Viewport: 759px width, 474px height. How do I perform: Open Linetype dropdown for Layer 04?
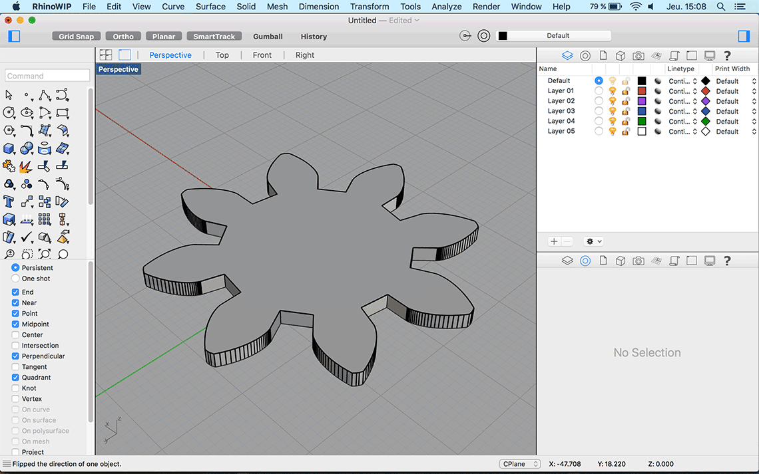pyautogui.click(x=682, y=122)
